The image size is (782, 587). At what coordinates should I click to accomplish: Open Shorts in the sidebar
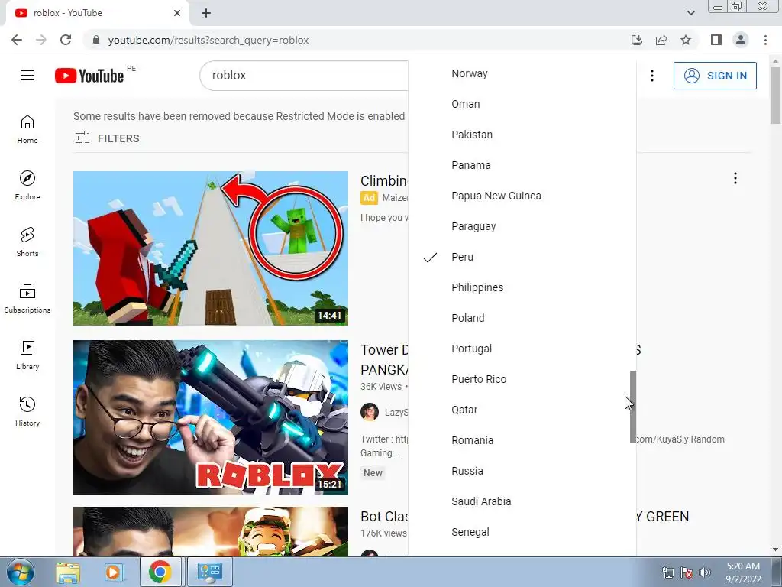27,242
